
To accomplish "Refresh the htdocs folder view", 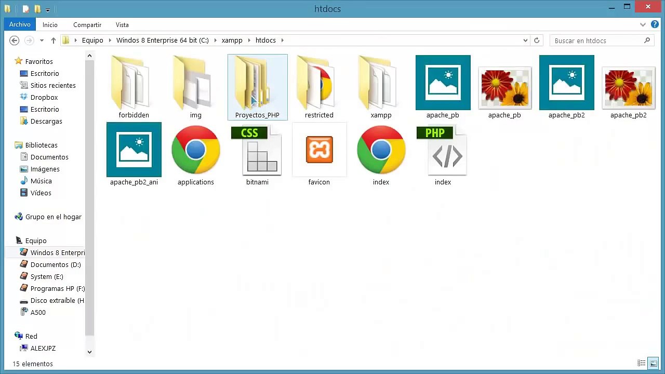I will click(x=537, y=41).
